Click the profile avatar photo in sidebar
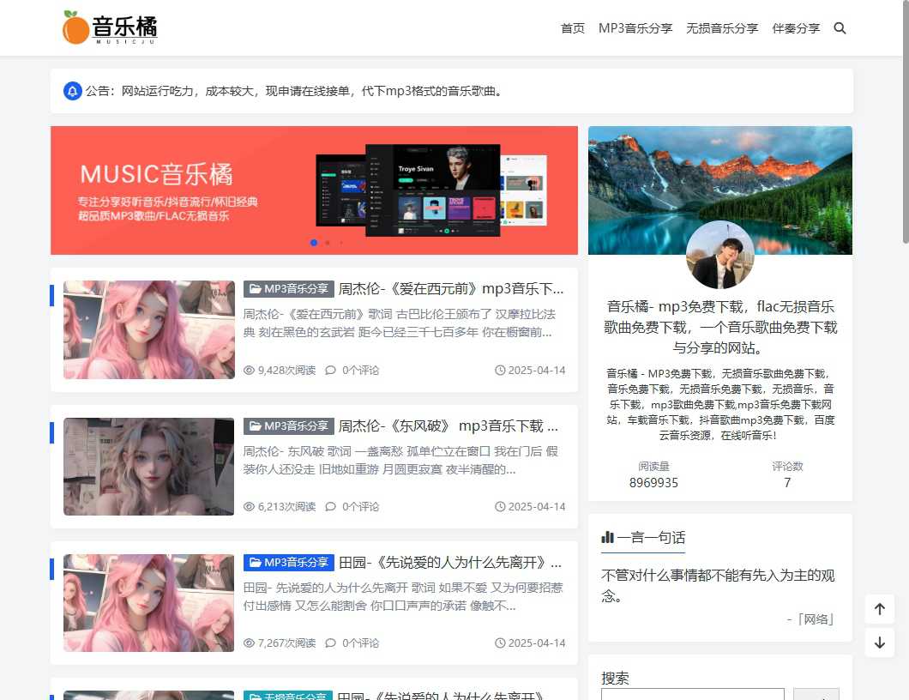909x700 pixels. click(720, 255)
